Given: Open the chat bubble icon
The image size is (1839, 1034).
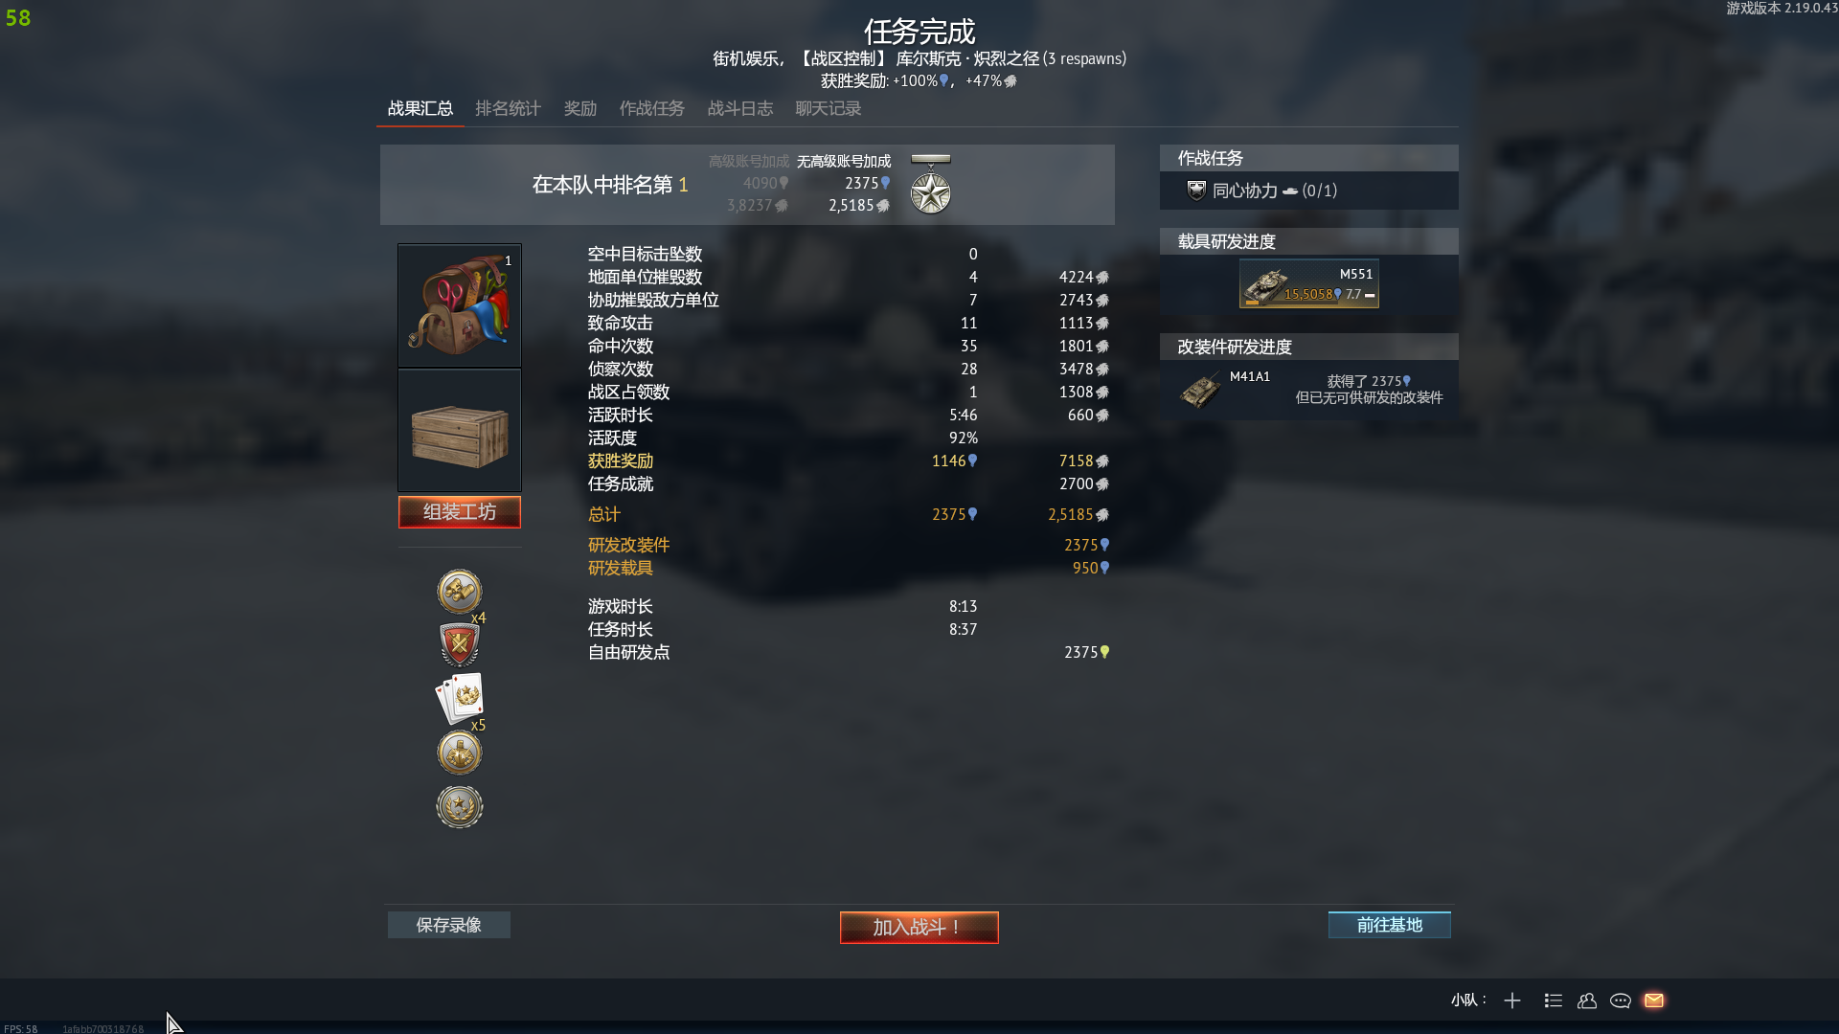Looking at the screenshot, I should coord(1621,1000).
